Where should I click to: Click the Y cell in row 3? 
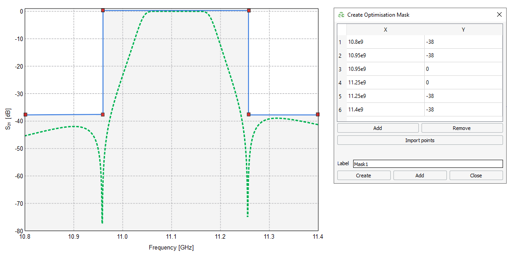pos(463,69)
